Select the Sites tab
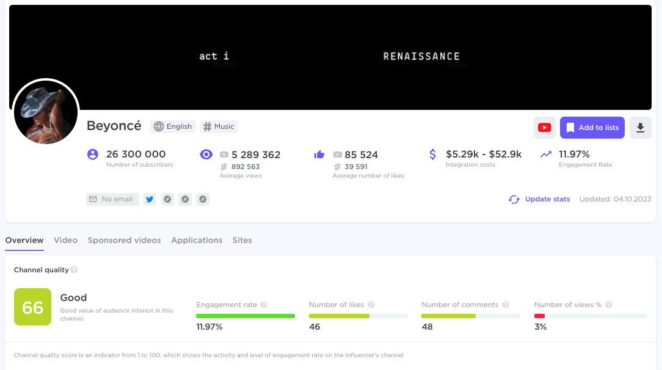 (242, 240)
